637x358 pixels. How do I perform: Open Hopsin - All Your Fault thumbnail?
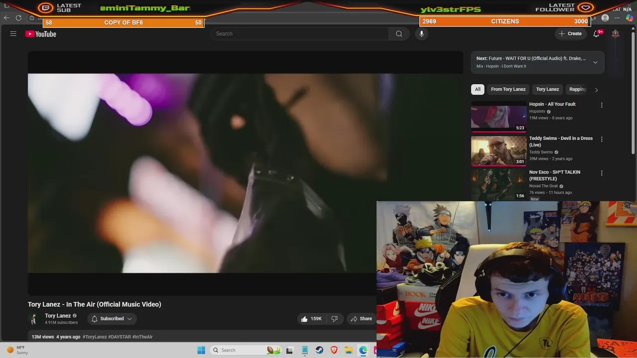tap(499, 117)
